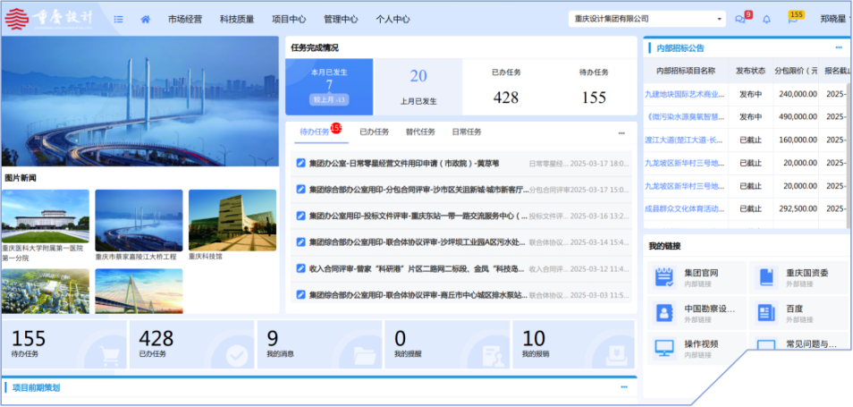Open 重庆国资委 link icon
853x407 pixels.
click(766, 277)
